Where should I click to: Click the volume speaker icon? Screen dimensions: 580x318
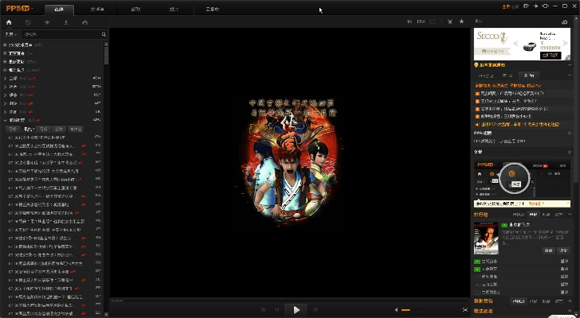(x=396, y=309)
